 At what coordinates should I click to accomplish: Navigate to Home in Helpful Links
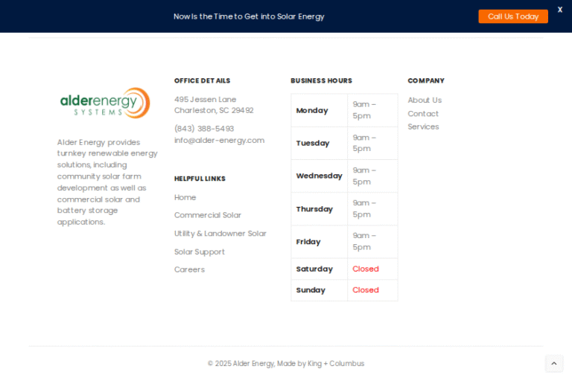pos(185,197)
